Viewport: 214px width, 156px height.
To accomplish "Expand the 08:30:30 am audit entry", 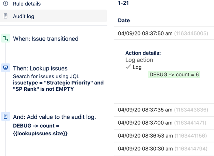I will pos(164,149).
